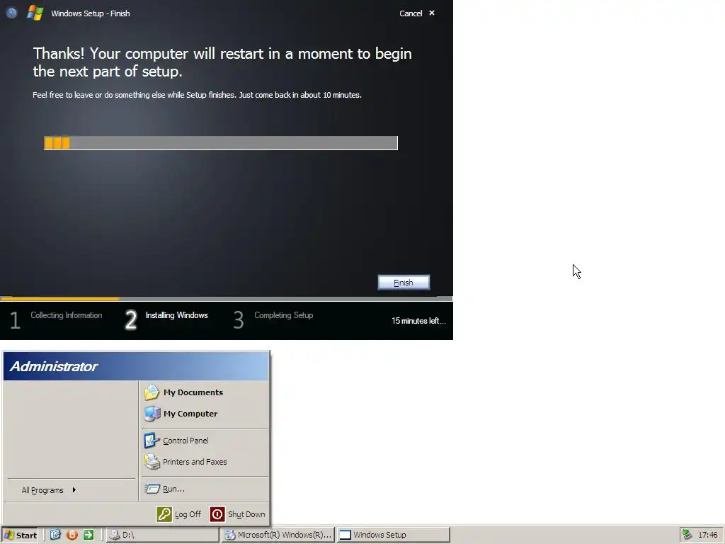Click the red Shut Down power icon
Image resolution: width=725 pixels, height=544 pixels.
(x=217, y=514)
